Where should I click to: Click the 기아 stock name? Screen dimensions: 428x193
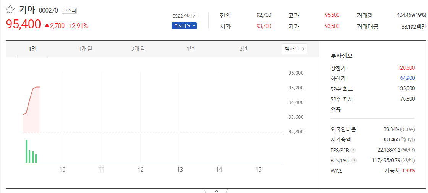[27, 10]
